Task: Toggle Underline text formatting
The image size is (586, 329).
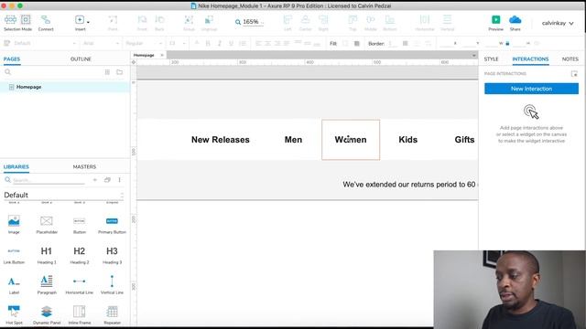Action: pyautogui.click(x=231, y=44)
